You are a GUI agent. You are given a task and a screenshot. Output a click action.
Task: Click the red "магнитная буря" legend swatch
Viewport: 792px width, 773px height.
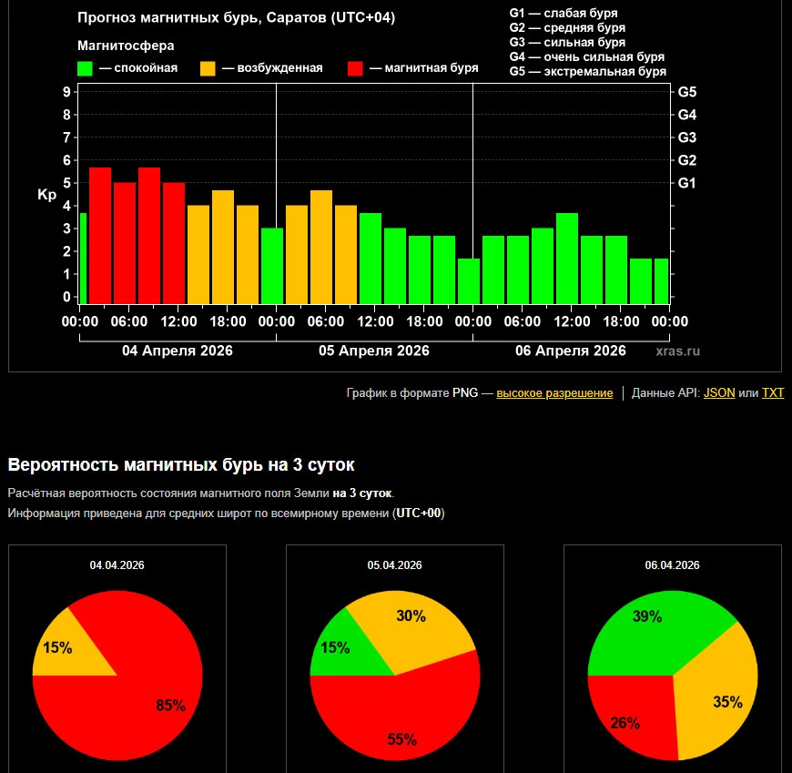pos(356,68)
